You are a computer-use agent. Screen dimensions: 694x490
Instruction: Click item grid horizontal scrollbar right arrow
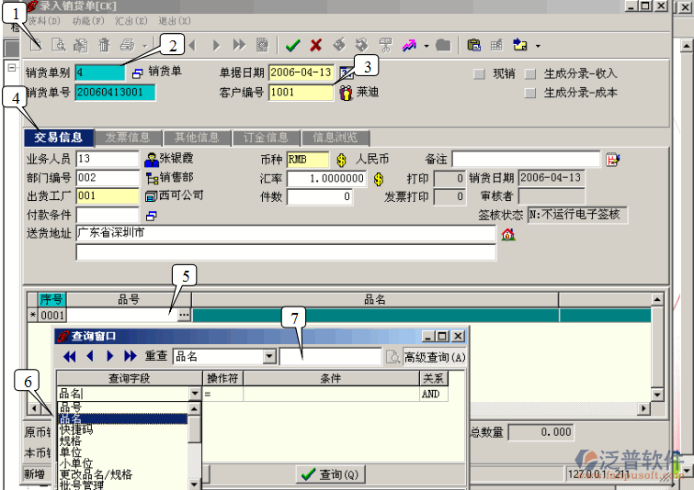644,408
